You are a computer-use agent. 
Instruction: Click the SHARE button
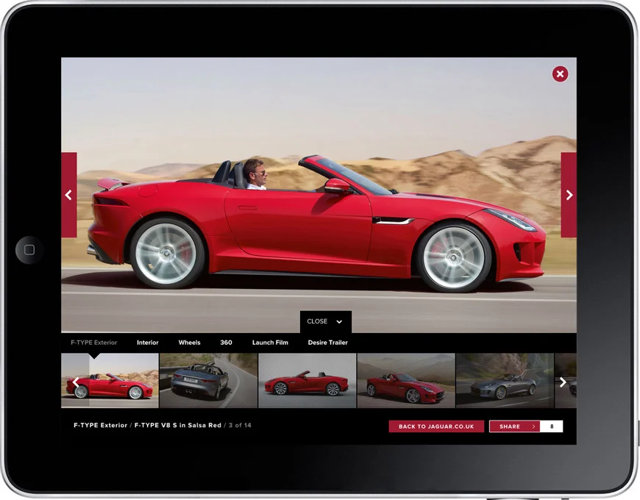point(514,426)
